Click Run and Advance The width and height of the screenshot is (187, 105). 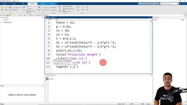click(x=68, y=9)
